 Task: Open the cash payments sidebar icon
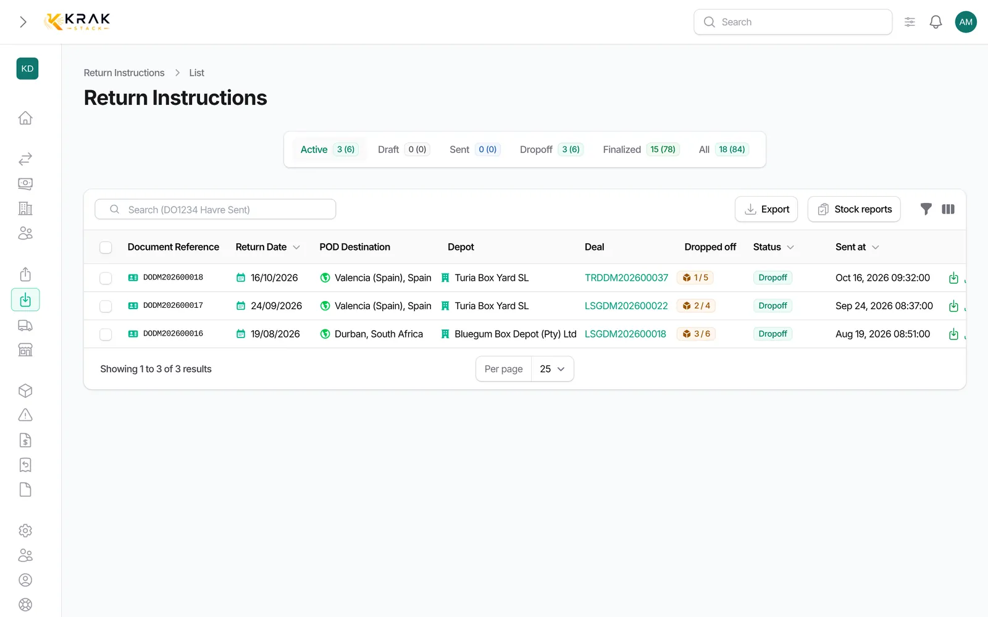coord(25,184)
